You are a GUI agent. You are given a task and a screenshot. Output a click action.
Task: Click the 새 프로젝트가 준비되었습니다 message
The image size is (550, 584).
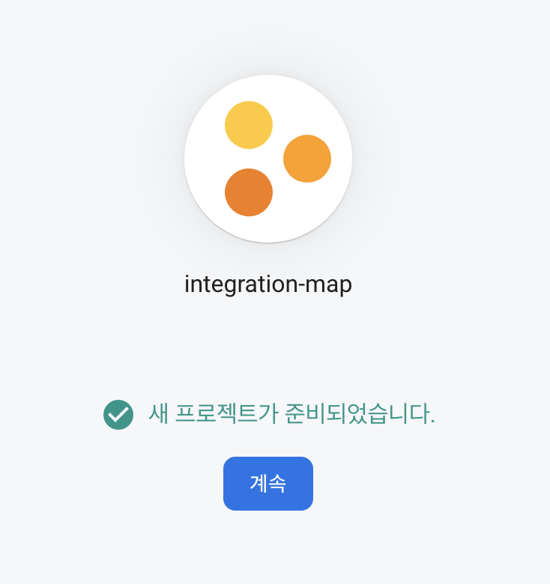pos(291,414)
